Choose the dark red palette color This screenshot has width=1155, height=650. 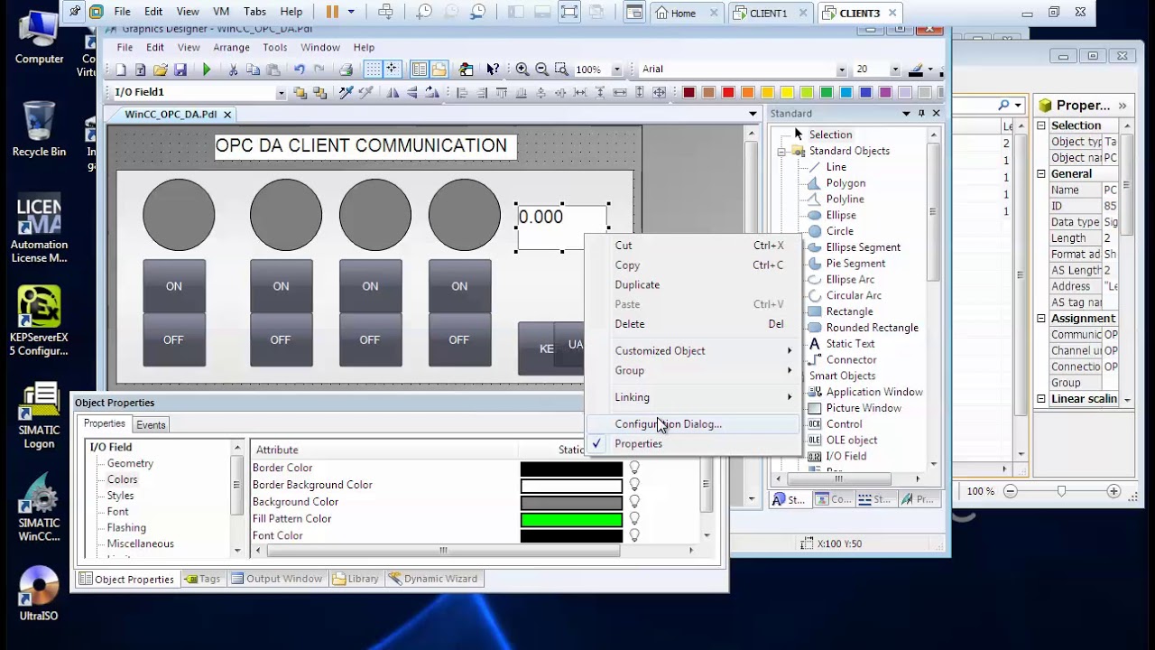[x=688, y=93]
